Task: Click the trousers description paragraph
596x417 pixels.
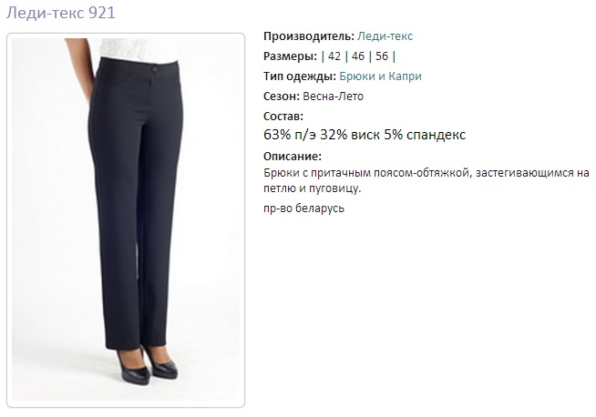Action: point(426,180)
